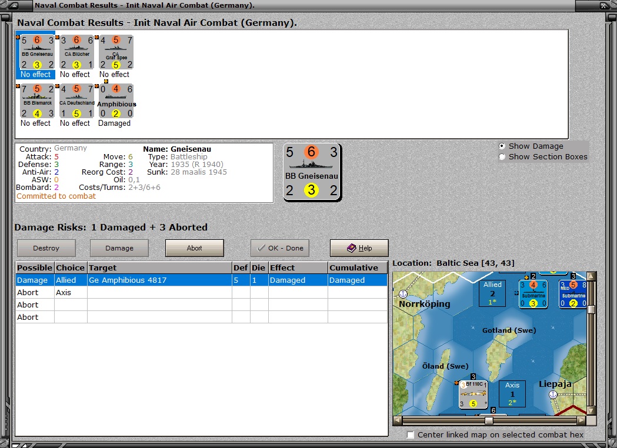Click the Allied section box on map
The width and height of the screenshot is (617, 448).
point(492,293)
